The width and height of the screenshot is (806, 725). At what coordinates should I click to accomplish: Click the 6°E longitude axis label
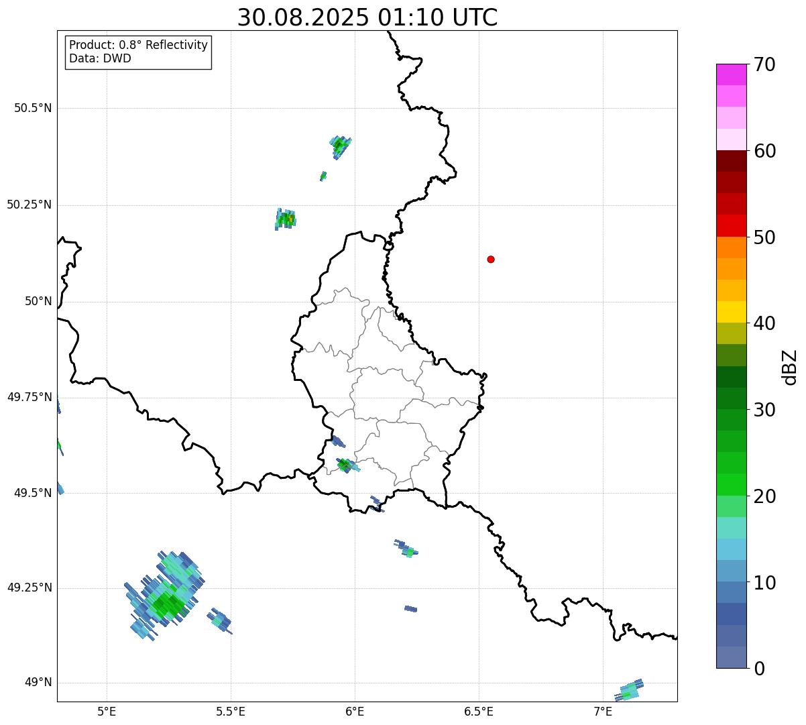click(355, 711)
